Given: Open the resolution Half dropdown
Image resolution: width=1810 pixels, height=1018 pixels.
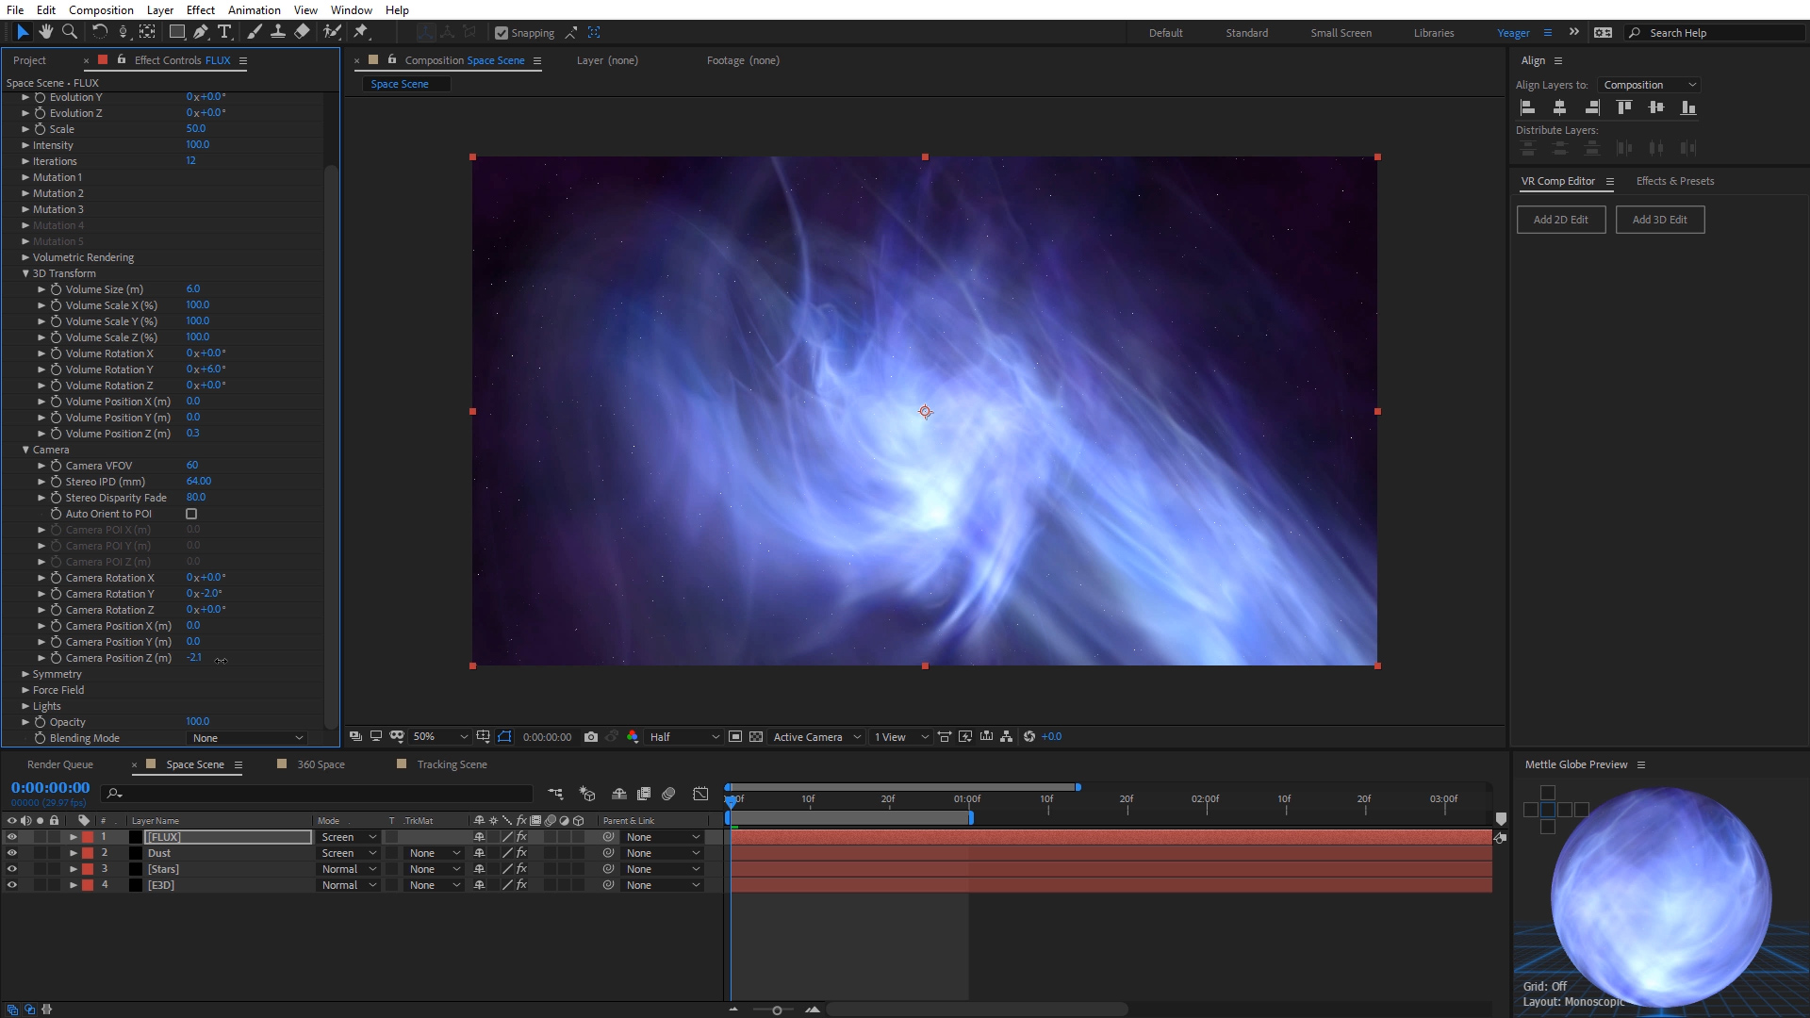Looking at the screenshot, I should click(683, 737).
